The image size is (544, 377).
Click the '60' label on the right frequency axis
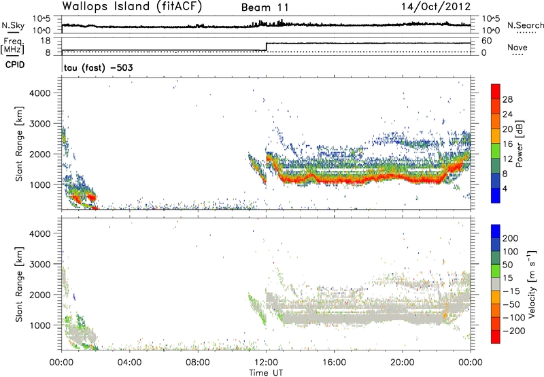click(x=487, y=41)
